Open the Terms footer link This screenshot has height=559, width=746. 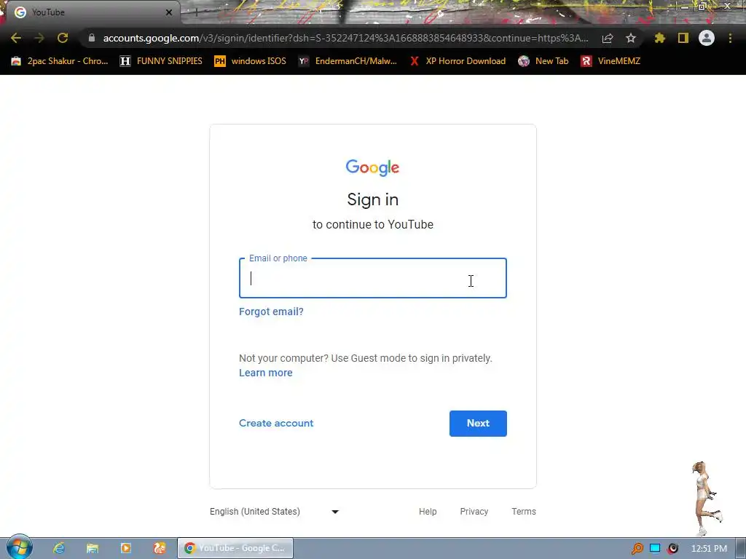click(x=524, y=512)
